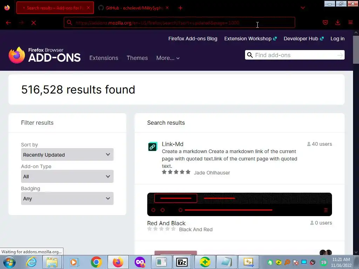The width and height of the screenshot is (359, 269).
Task: Open the 7-Zip taskbar button
Action: pyautogui.click(x=182, y=262)
